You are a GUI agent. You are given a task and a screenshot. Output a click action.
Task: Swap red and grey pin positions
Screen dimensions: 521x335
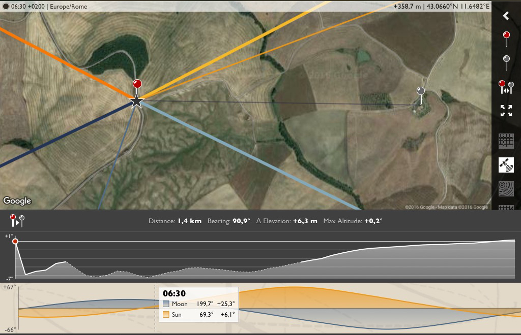click(x=506, y=87)
